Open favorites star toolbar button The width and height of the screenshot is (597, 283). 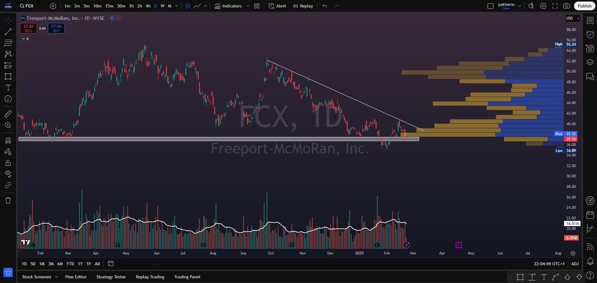coord(8,272)
